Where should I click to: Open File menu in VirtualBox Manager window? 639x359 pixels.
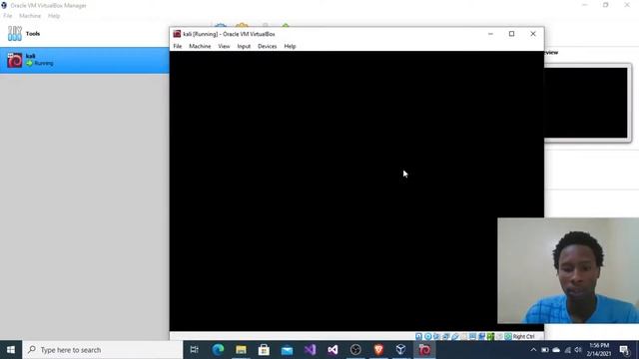click(x=8, y=16)
